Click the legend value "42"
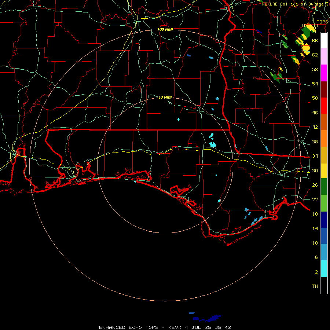The width and height of the screenshot is (330, 330). coord(315,127)
